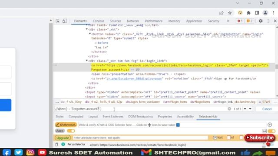Viewport: 278px width, 156px height.
Task: Open the Extensions puzzle piece menu
Action: click(x=248, y=13)
